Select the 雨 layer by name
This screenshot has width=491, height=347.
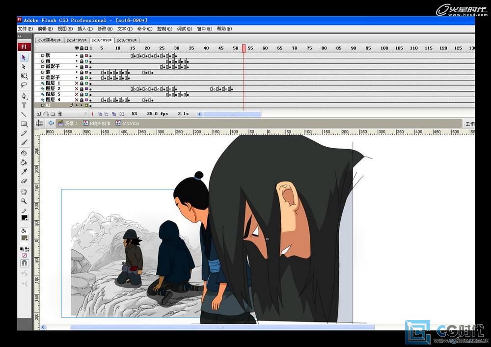48,61
